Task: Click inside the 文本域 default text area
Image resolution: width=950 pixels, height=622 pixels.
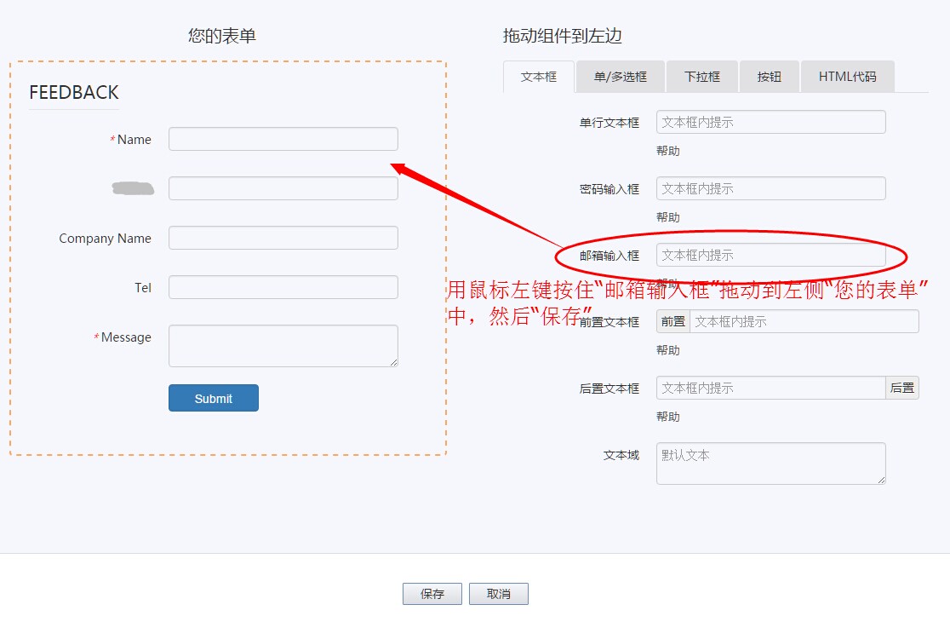Action: (x=770, y=463)
